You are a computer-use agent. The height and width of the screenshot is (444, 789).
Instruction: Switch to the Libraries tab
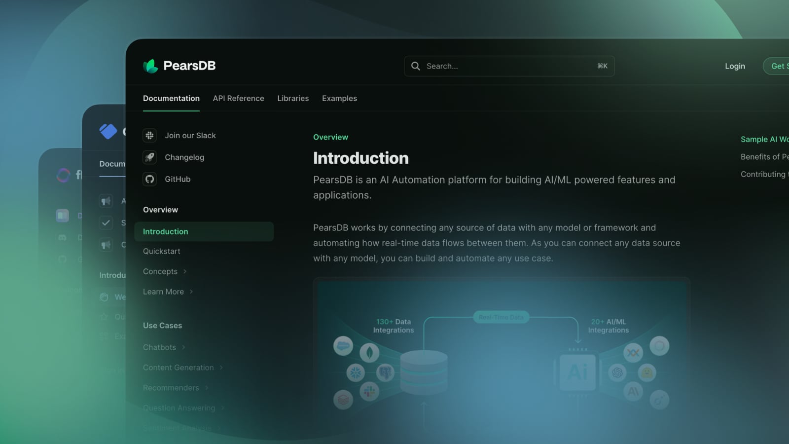293,98
